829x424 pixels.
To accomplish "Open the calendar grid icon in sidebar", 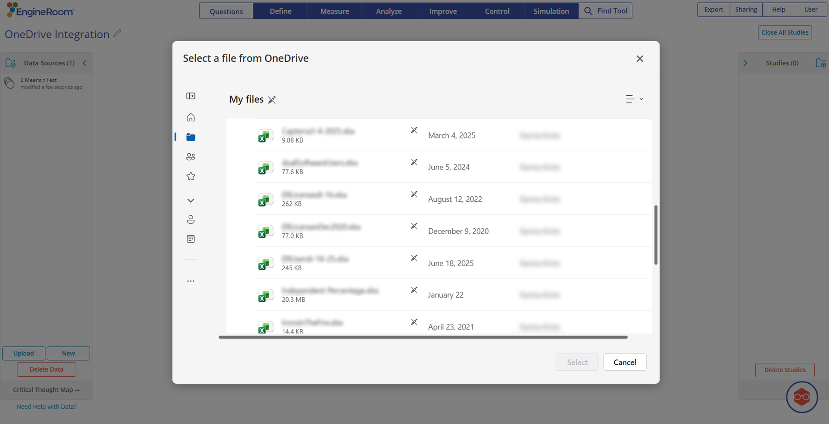I will tap(191, 239).
